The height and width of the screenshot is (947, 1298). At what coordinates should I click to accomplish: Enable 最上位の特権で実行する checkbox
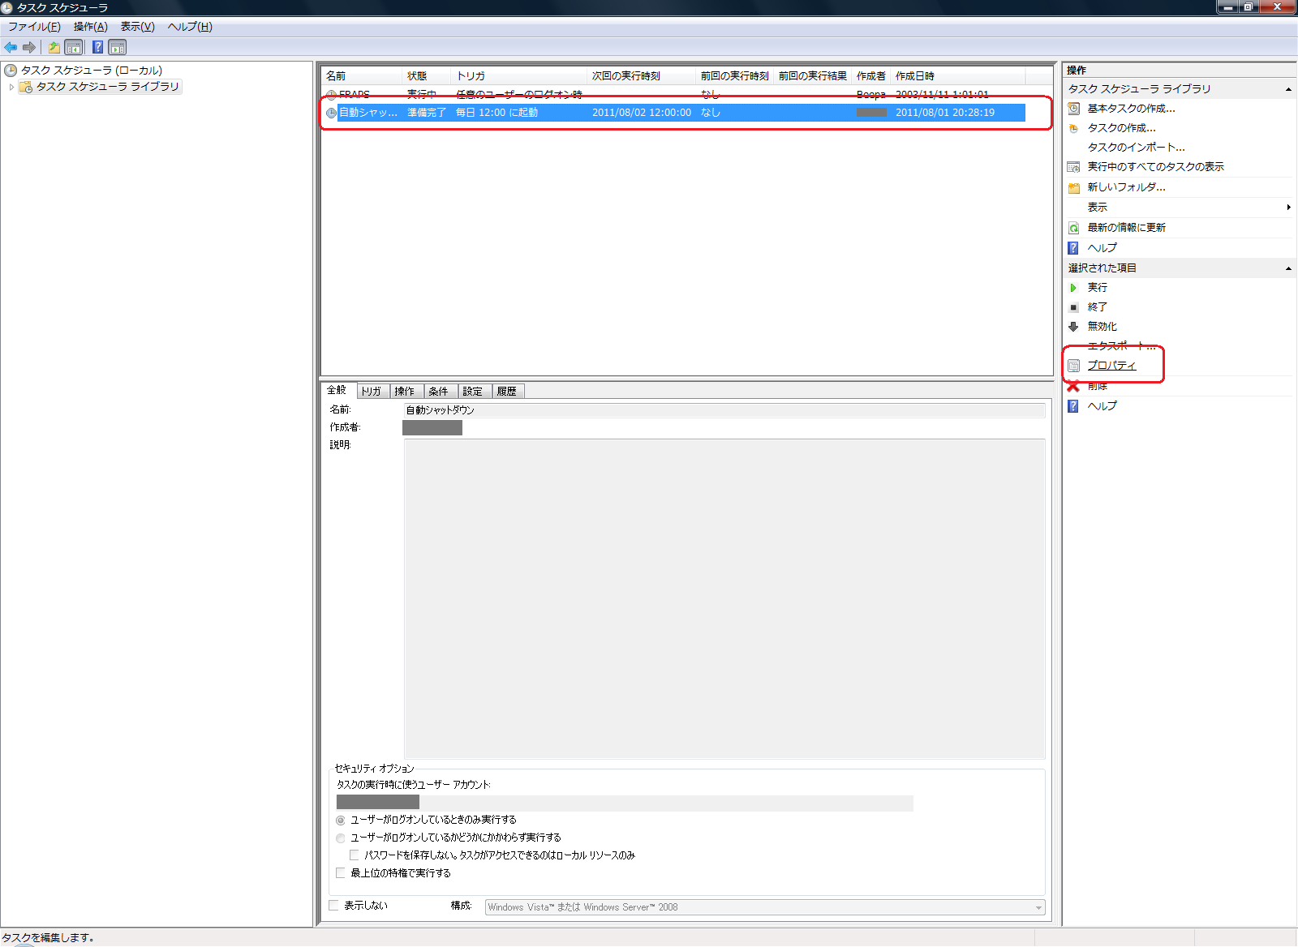click(x=341, y=873)
